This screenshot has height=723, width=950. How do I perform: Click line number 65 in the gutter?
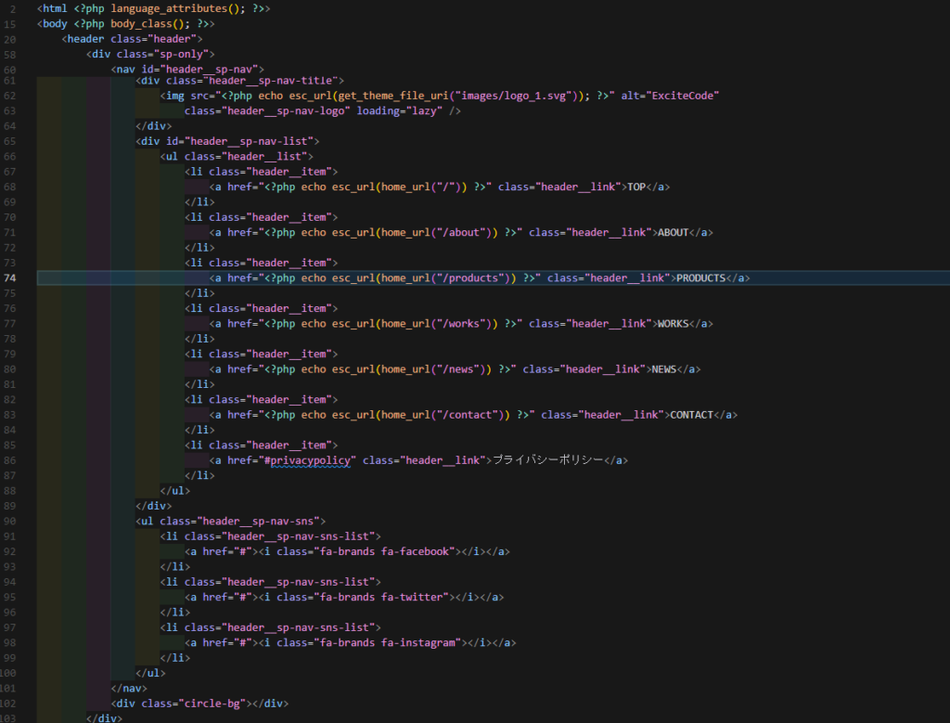click(x=9, y=141)
